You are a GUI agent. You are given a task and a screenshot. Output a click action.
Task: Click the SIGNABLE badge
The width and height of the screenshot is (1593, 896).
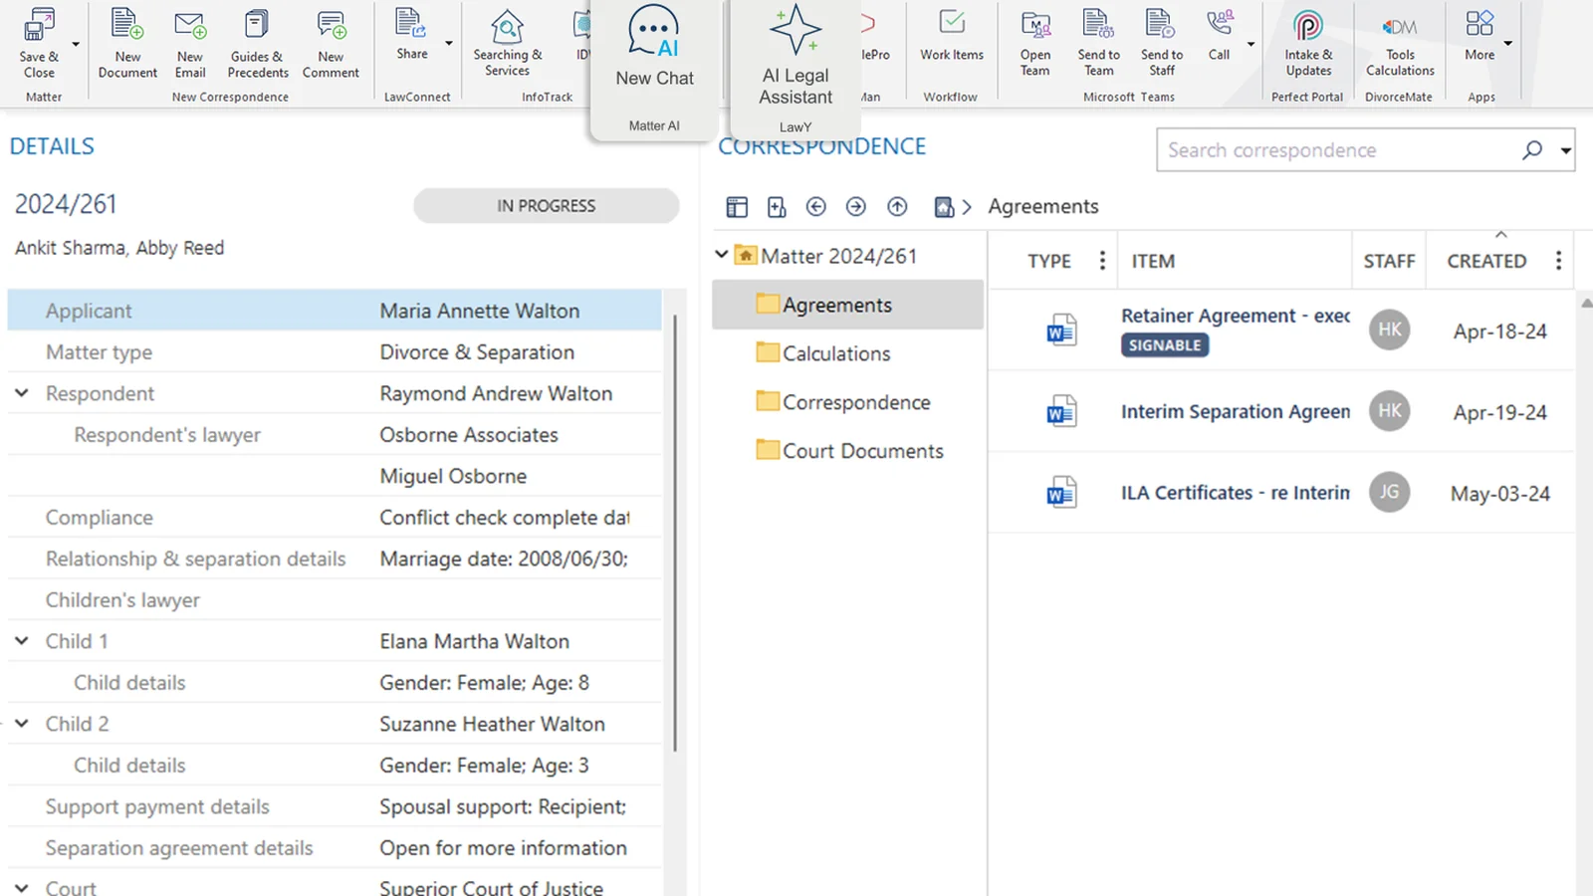click(1165, 345)
